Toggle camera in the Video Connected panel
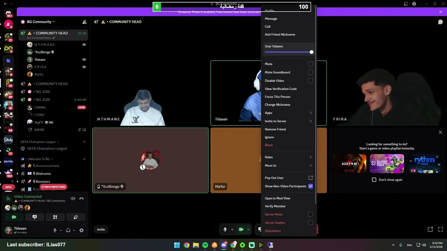The height and width of the screenshot is (251, 447). 14,217
